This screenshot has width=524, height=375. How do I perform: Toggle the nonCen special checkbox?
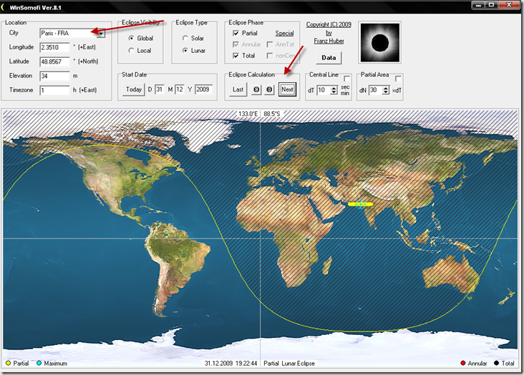270,56
